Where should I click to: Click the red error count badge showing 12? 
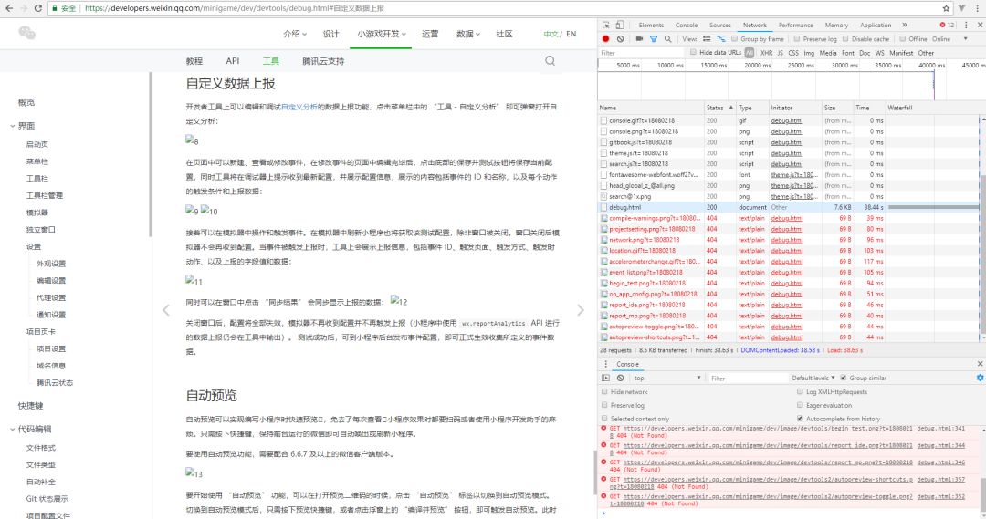[947, 26]
